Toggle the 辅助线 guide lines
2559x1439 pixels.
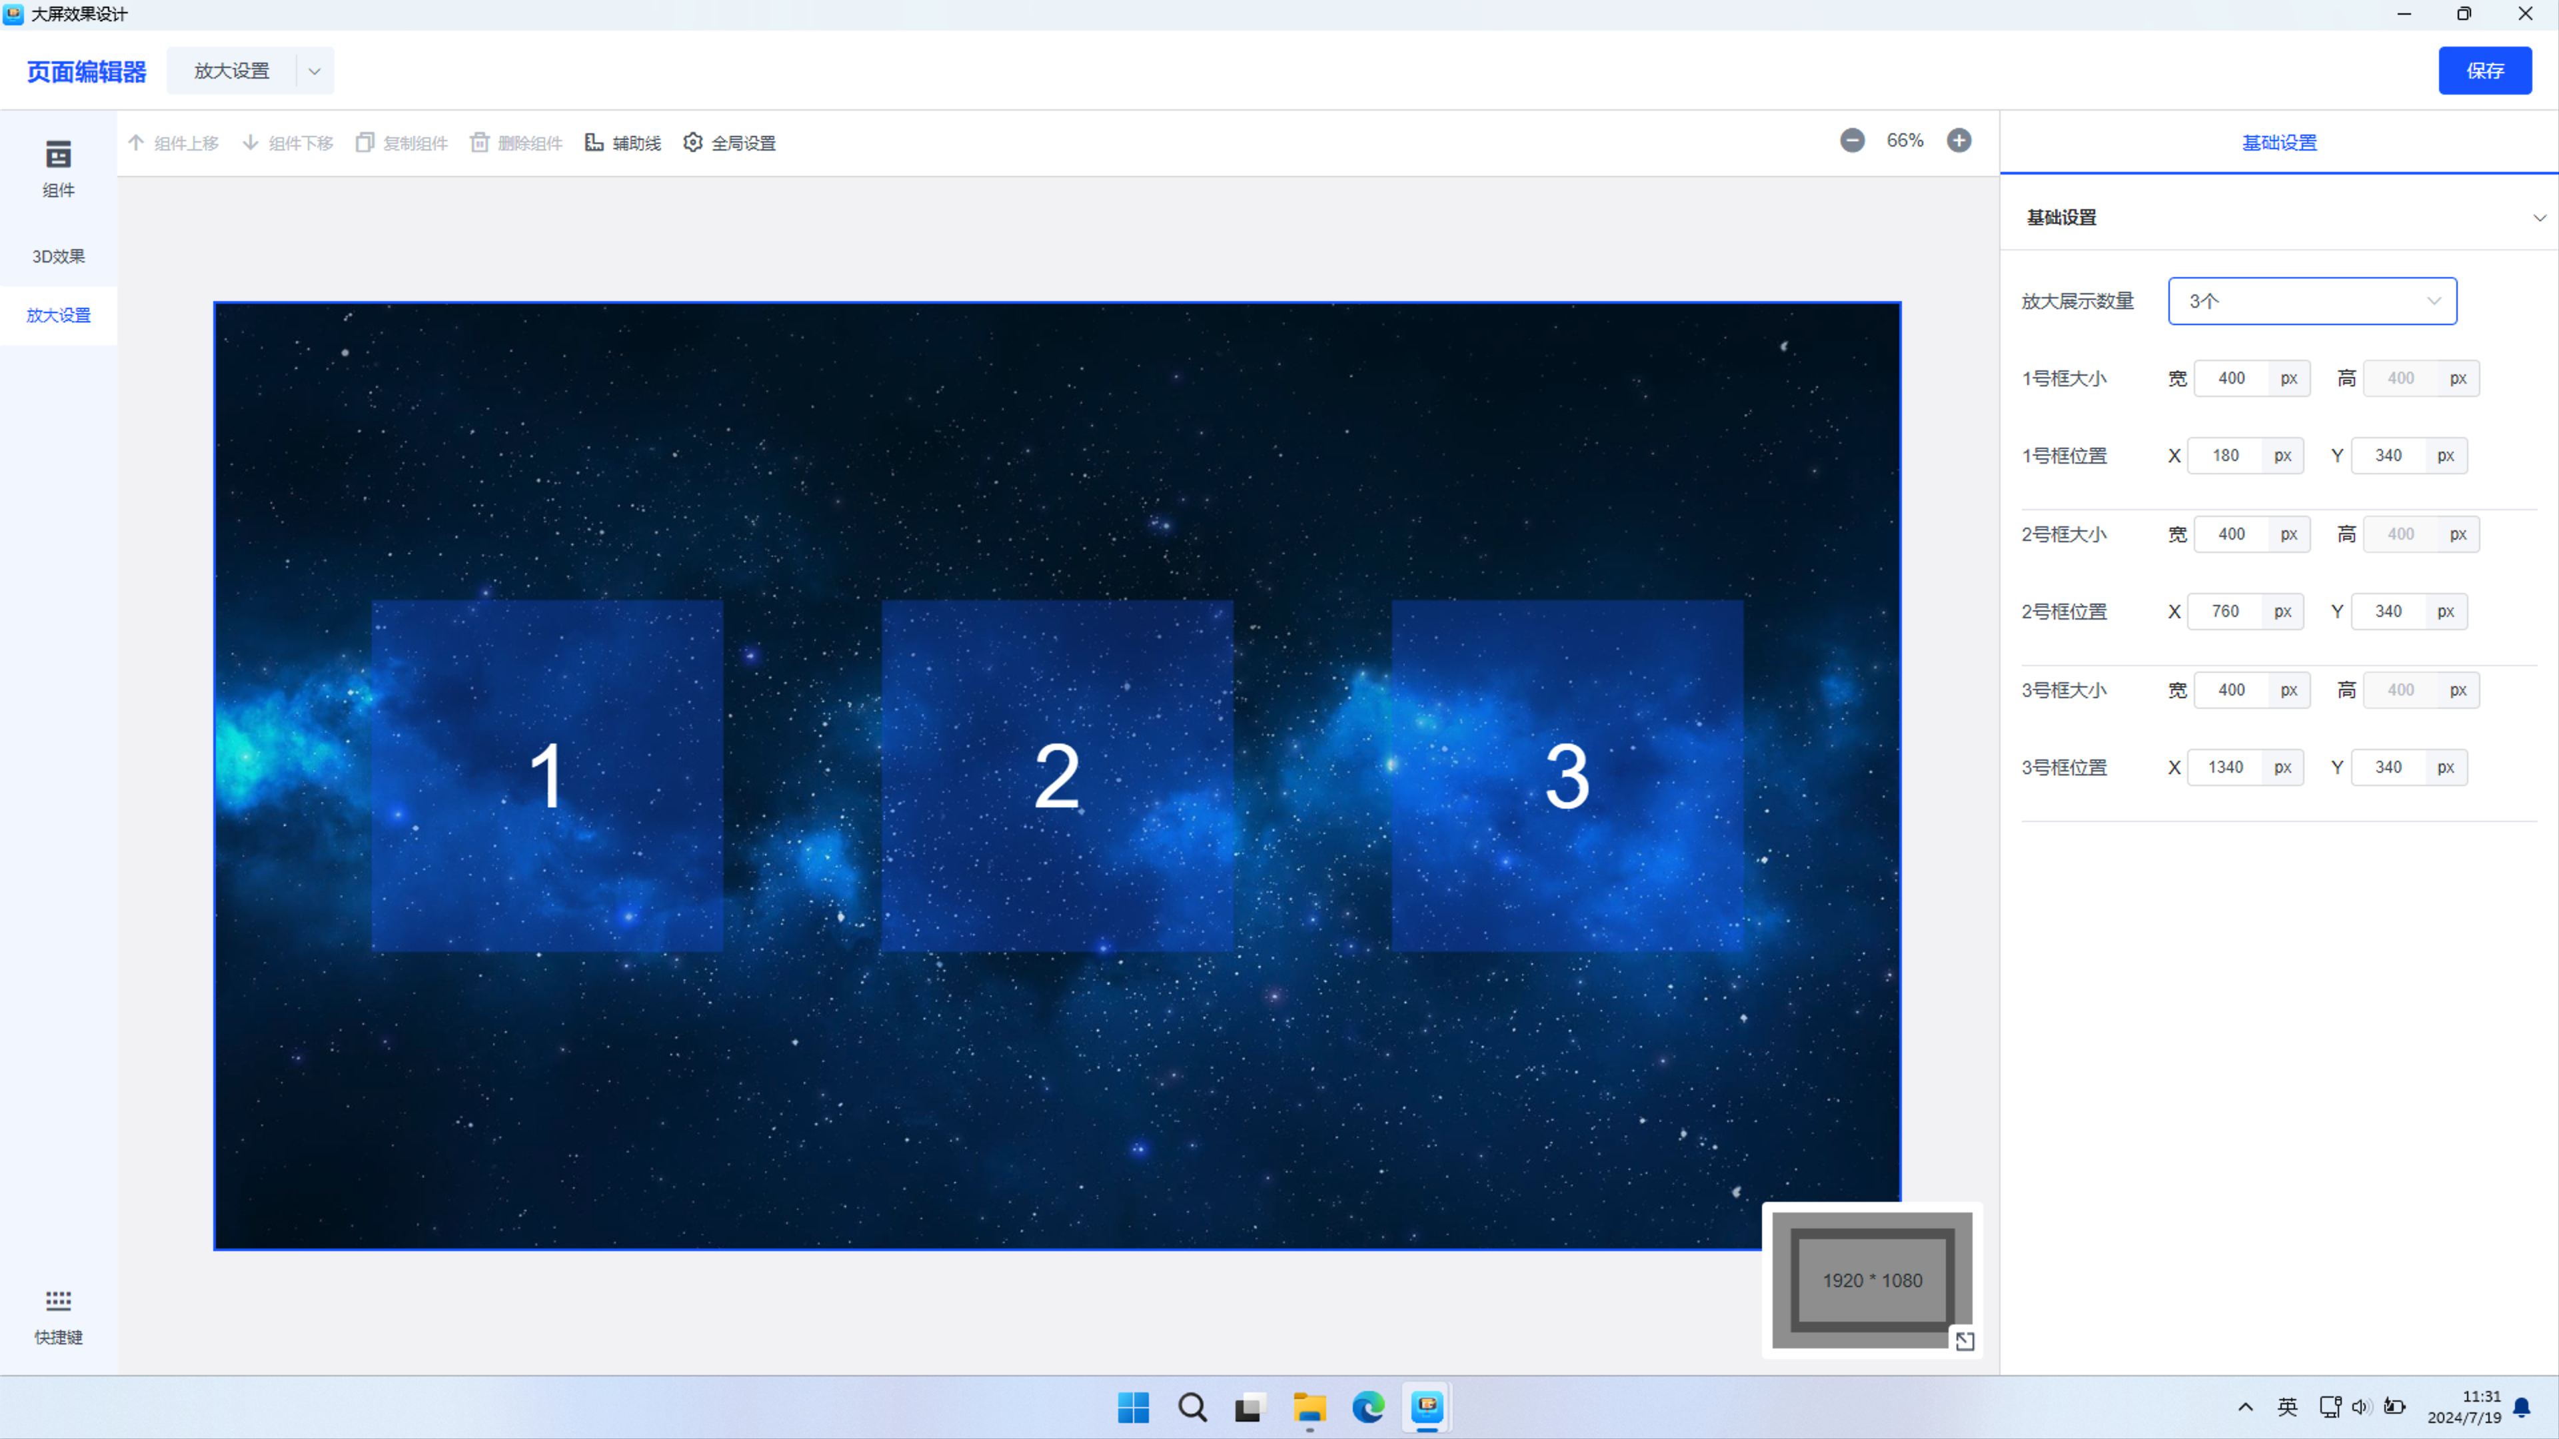pyautogui.click(x=623, y=143)
